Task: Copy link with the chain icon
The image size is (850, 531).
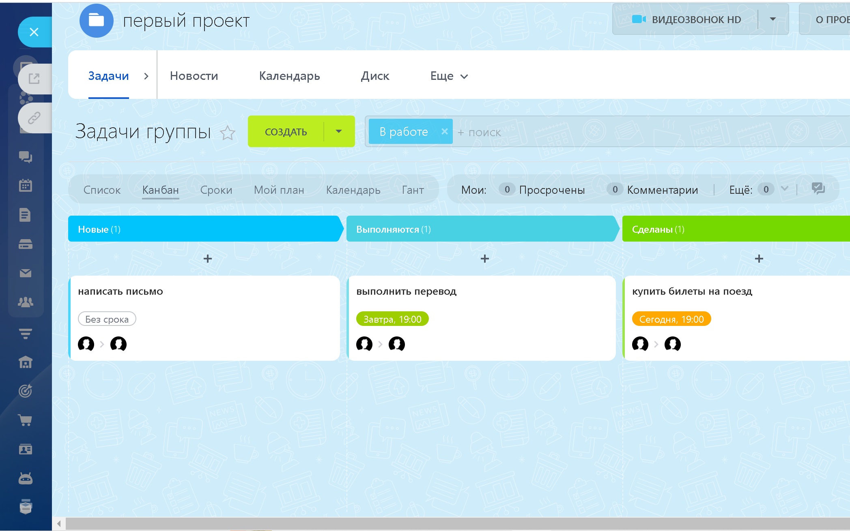Action: (x=34, y=118)
